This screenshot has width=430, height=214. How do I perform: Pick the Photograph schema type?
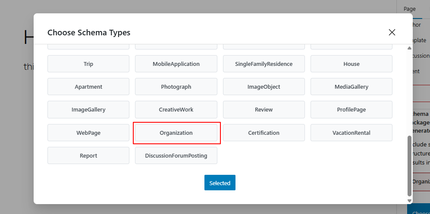click(x=176, y=87)
